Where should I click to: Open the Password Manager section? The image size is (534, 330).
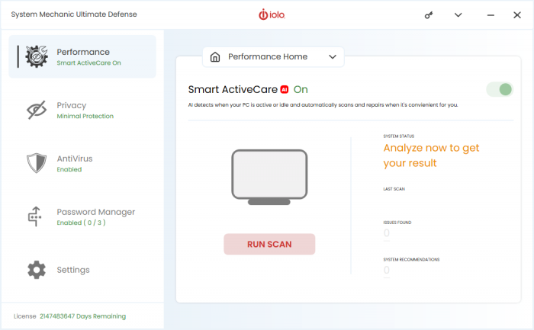tap(82, 216)
